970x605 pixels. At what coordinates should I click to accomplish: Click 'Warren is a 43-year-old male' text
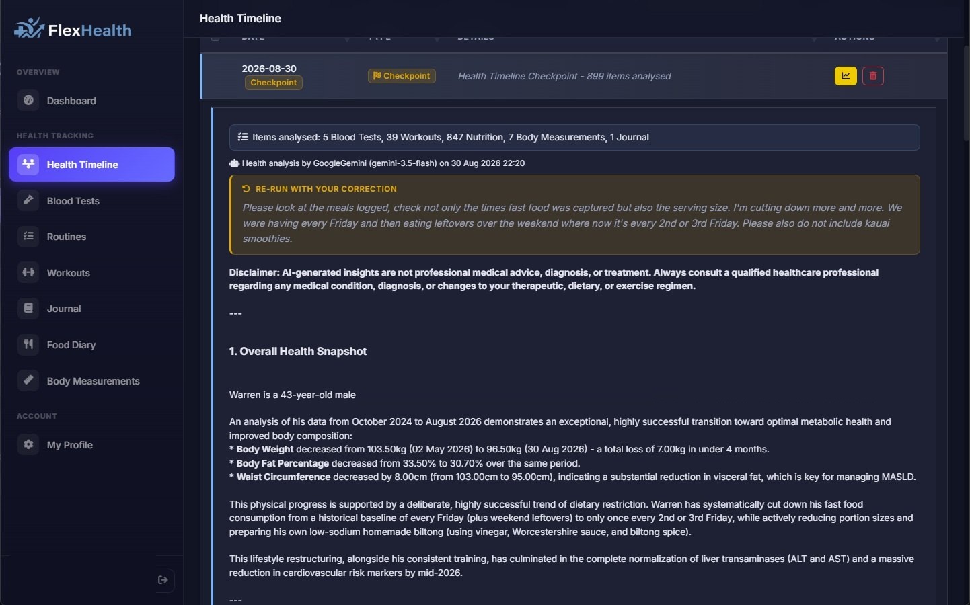[293, 395]
